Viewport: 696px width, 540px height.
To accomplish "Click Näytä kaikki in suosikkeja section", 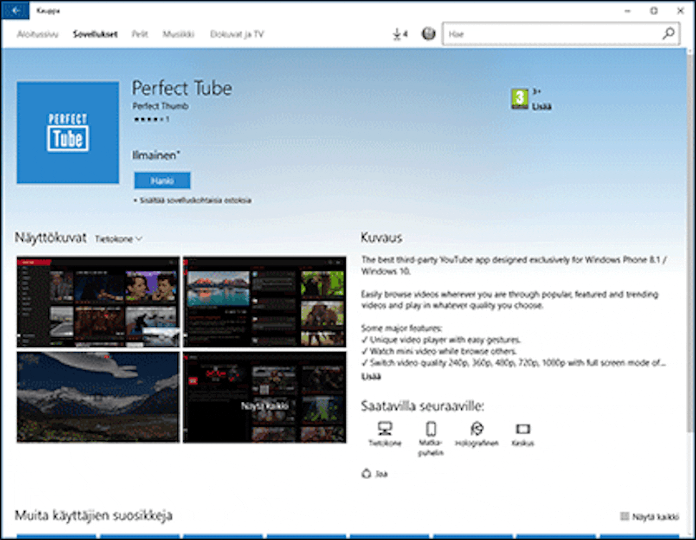I will [650, 516].
